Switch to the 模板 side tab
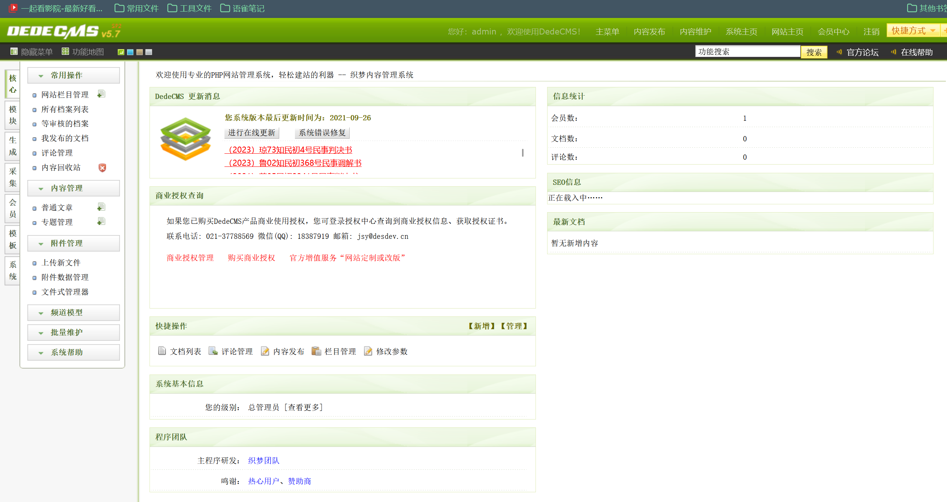Image resolution: width=947 pixels, height=502 pixels. [x=12, y=240]
